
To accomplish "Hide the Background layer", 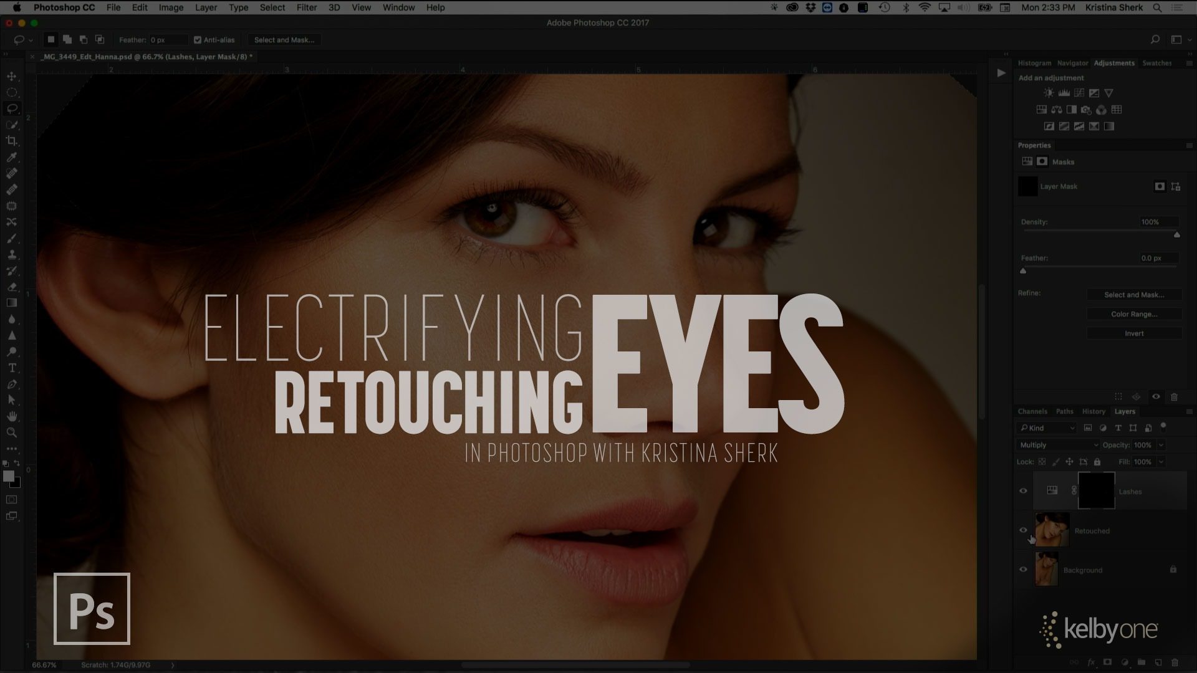I will tap(1023, 570).
